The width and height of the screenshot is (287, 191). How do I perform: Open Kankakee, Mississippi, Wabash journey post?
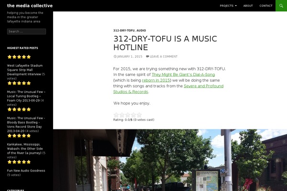(x=25, y=149)
